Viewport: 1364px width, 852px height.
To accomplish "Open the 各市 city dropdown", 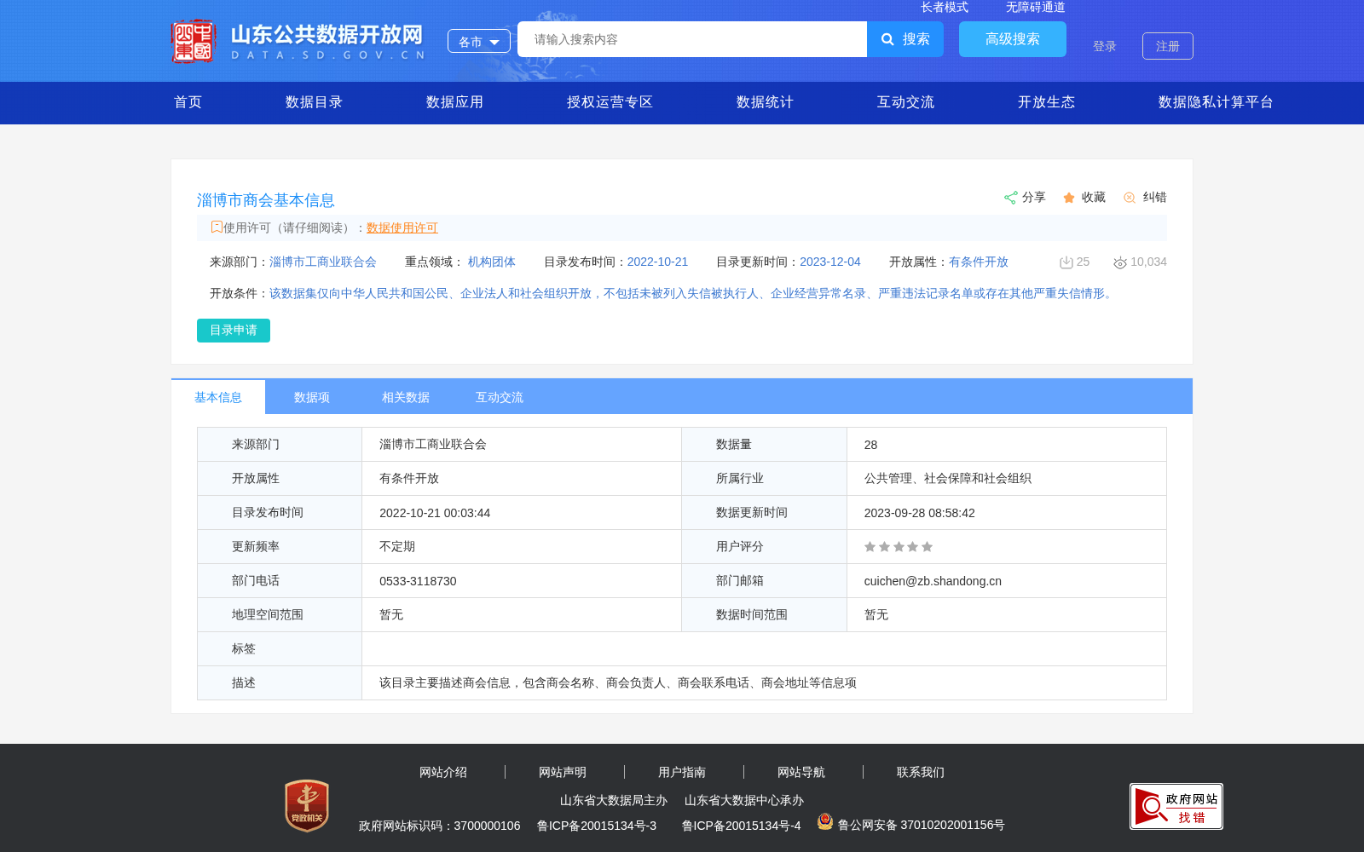I will coord(479,41).
